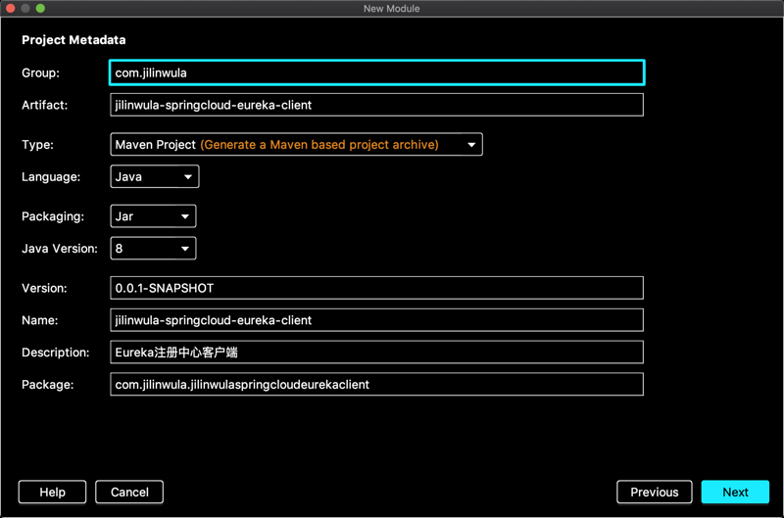Viewport: 784px width, 518px height.
Task: Click the Artifact: label
Action: [44, 105]
